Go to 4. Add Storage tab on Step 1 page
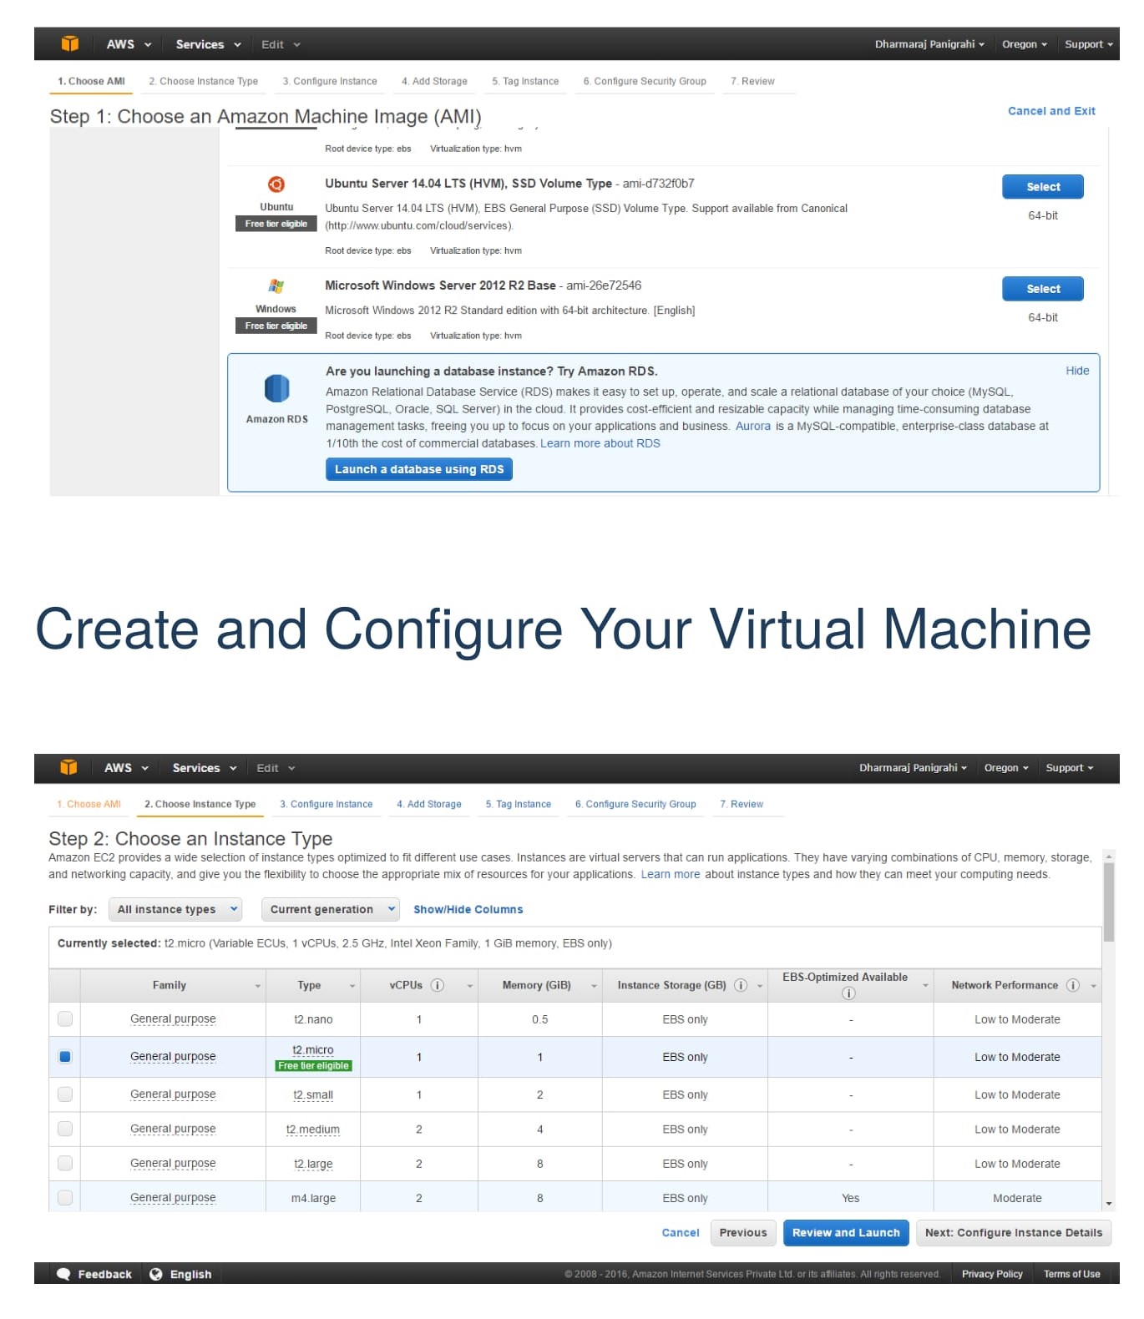 [434, 81]
